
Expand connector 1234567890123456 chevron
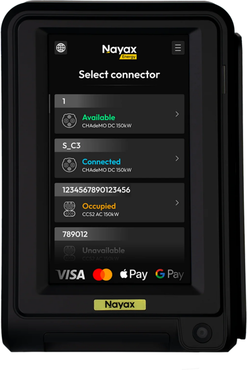coord(177,203)
